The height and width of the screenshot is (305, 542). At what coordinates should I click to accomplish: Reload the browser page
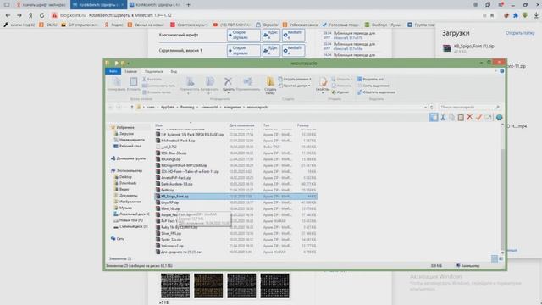(x=41, y=15)
